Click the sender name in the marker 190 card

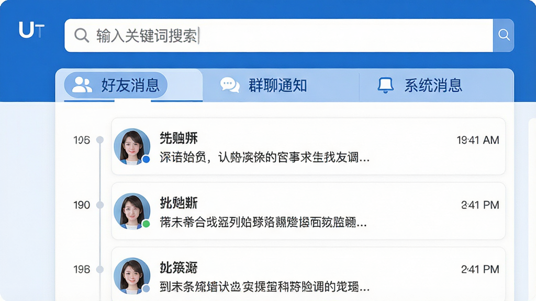point(179,203)
